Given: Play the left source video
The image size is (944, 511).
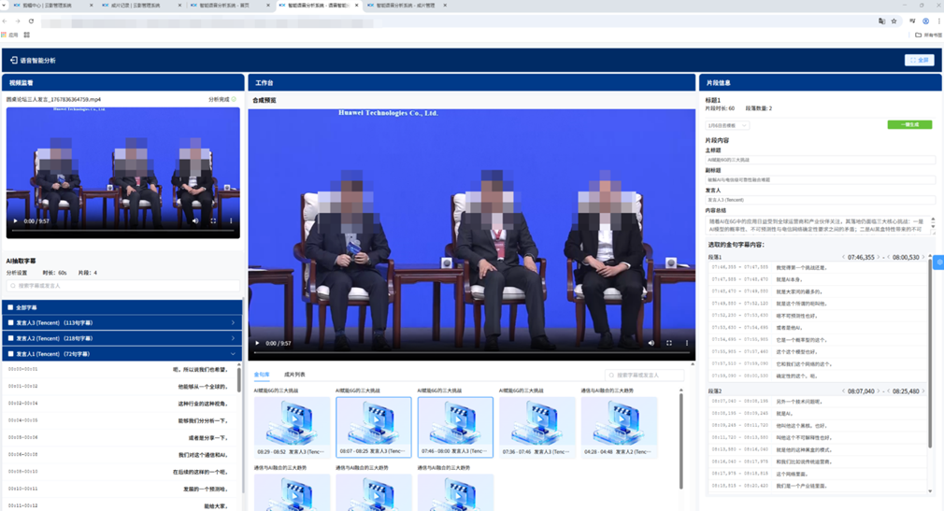Looking at the screenshot, I should click(x=15, y=221).
